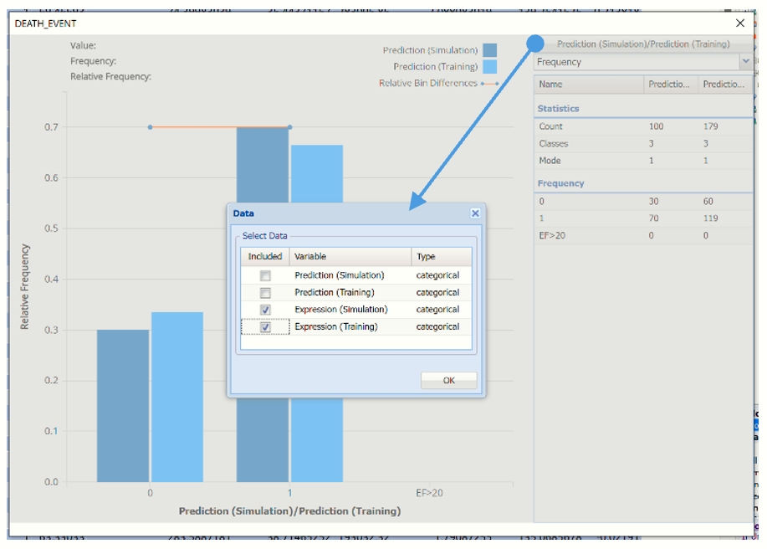Close the Data dialog with X icon
Viewport: 767px width, 549px height.
point(474,213)
